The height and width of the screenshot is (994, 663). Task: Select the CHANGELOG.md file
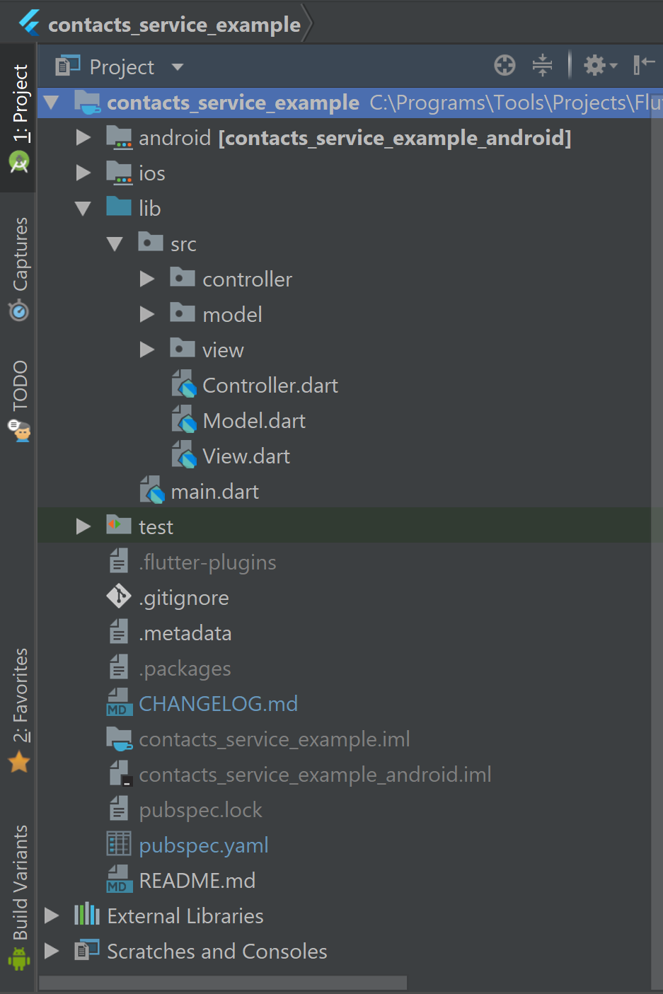(218, 703)
